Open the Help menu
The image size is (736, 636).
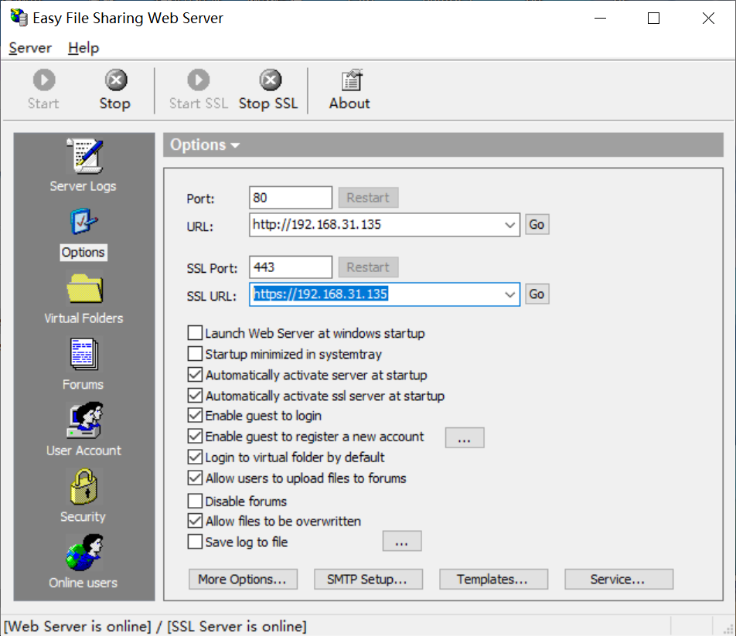point(83,48)
